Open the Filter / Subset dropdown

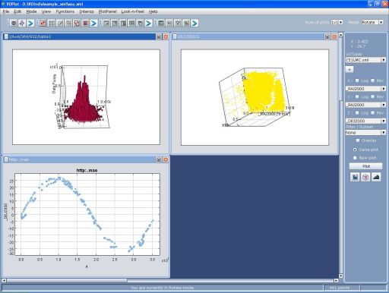tap(365, 132)
